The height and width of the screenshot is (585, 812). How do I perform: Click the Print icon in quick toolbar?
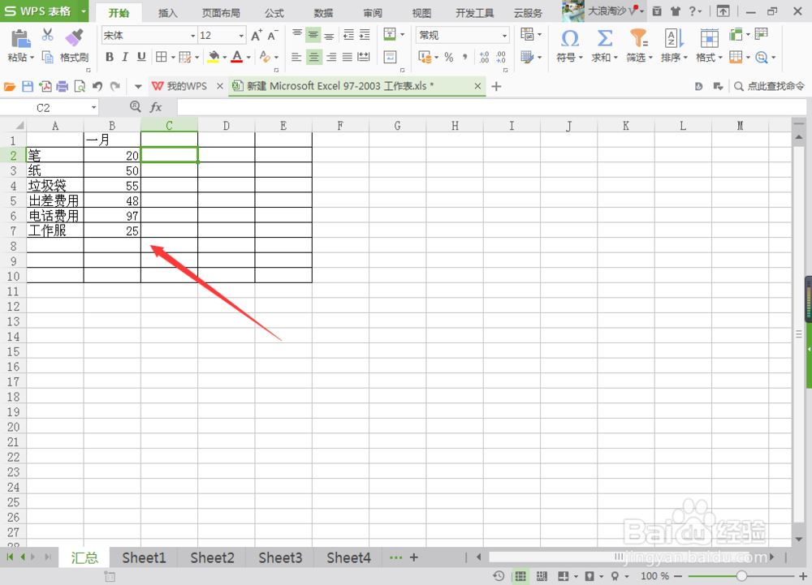63,86
